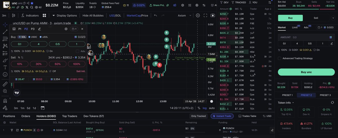Switch chart between USD/SOL
This screenshot has width=338, height=138.
pyautogui.click(x=115, y=15)
